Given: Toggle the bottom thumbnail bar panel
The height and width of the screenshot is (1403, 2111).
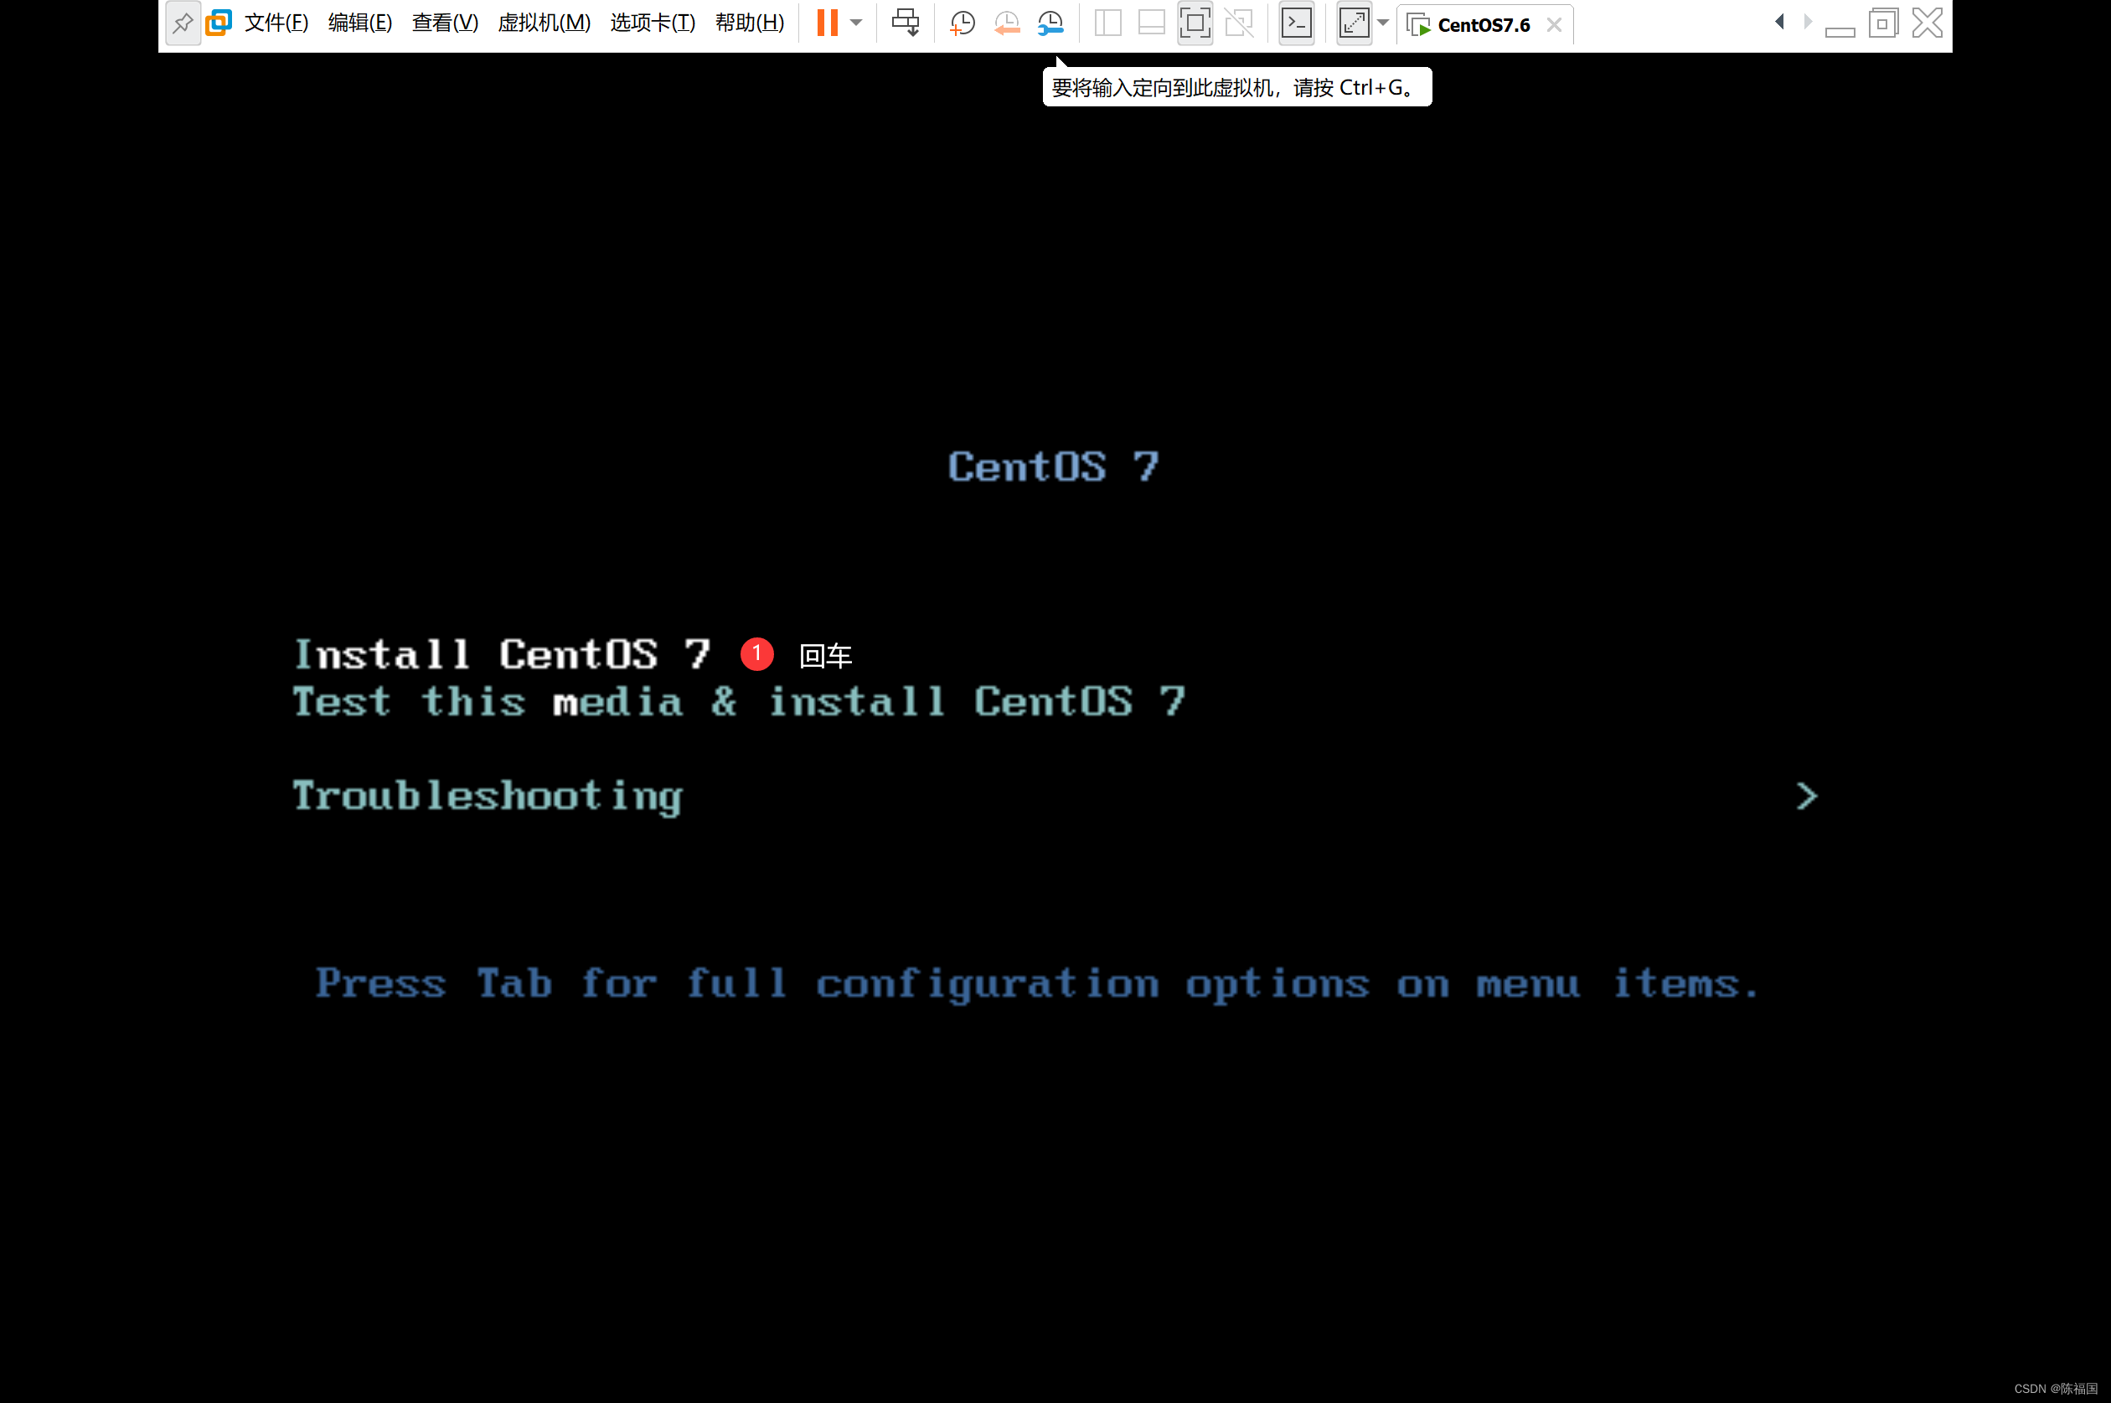Looking at the screenshot, I should click(1151, 23).
